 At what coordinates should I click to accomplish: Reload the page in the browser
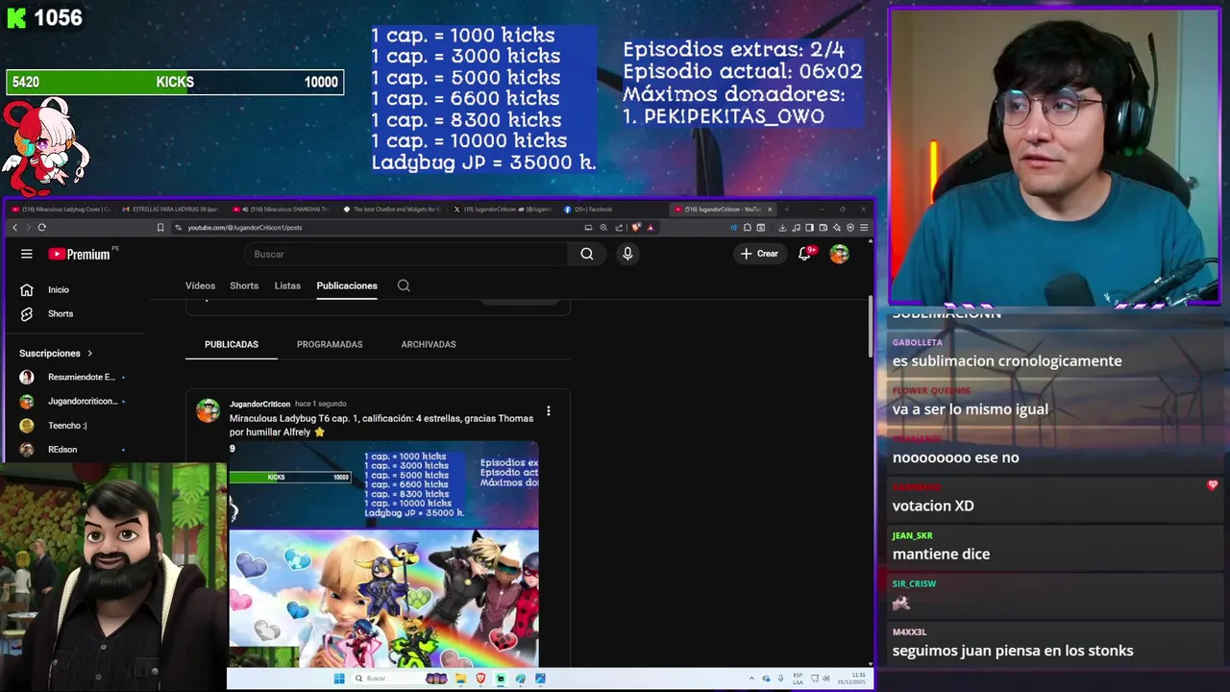coord(41,228)
